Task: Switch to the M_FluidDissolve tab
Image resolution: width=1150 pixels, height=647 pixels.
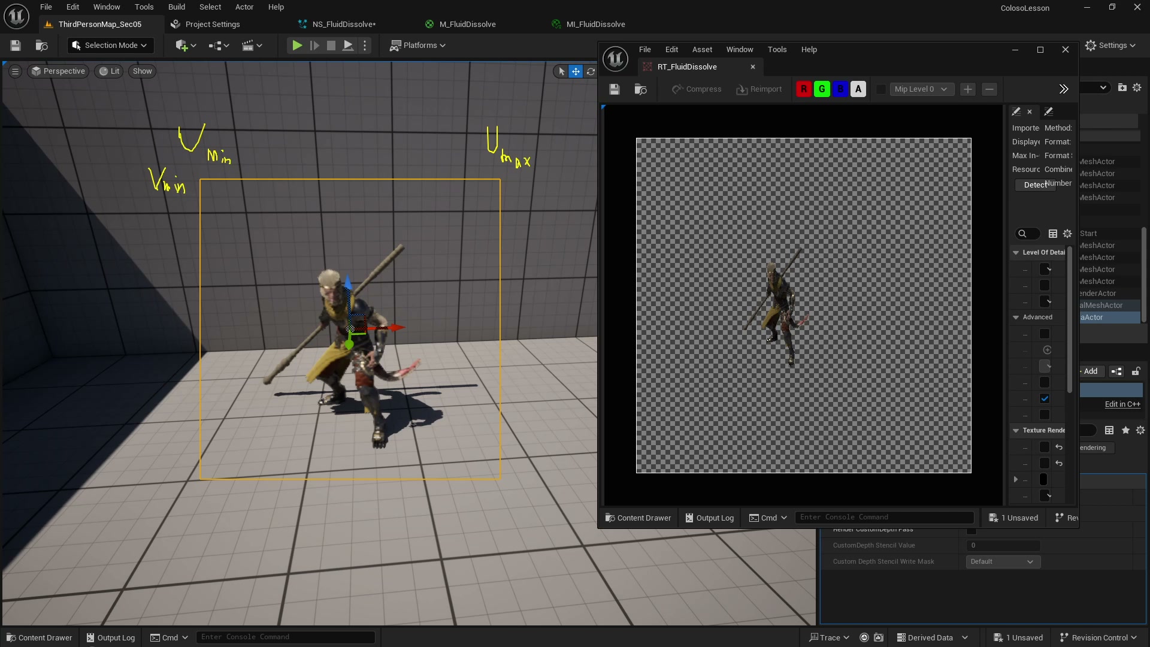Action: point(467,25)
